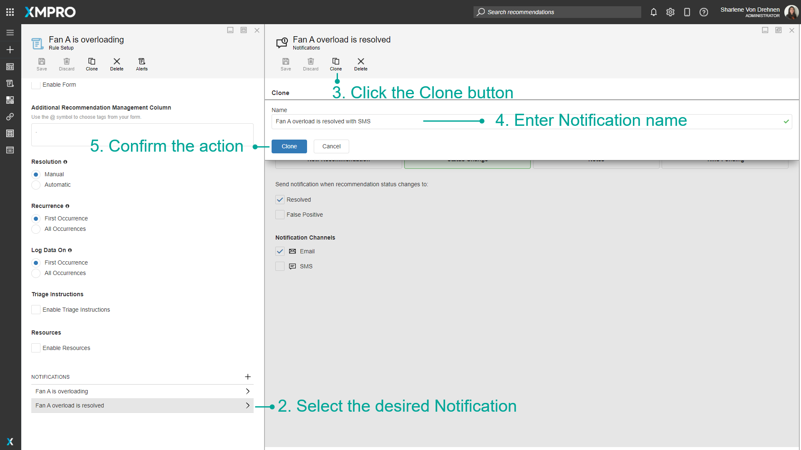801x450 pixels.
Task: Enable the SMS notification channel checkbox
Action: coord(280,266)
